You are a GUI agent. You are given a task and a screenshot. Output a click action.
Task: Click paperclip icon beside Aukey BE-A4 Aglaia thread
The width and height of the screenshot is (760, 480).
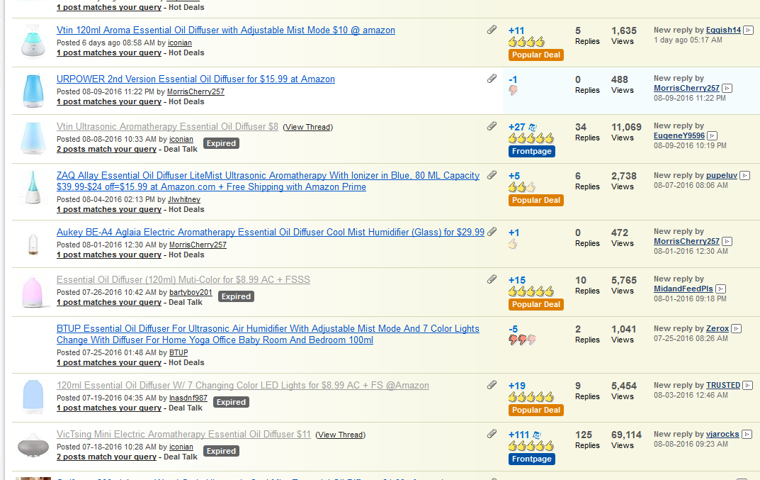492,232
